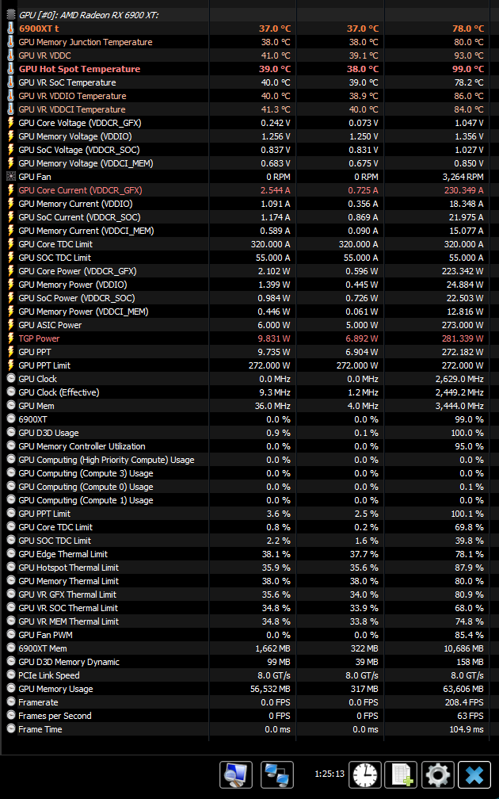499x799 pixels.
Task: Click lightning icon beside TGP Power
Action: point(11,338)
